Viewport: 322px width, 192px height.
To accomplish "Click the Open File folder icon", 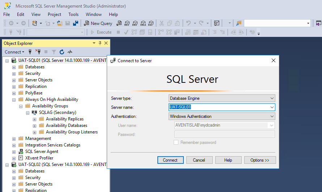I will point(60,23).
